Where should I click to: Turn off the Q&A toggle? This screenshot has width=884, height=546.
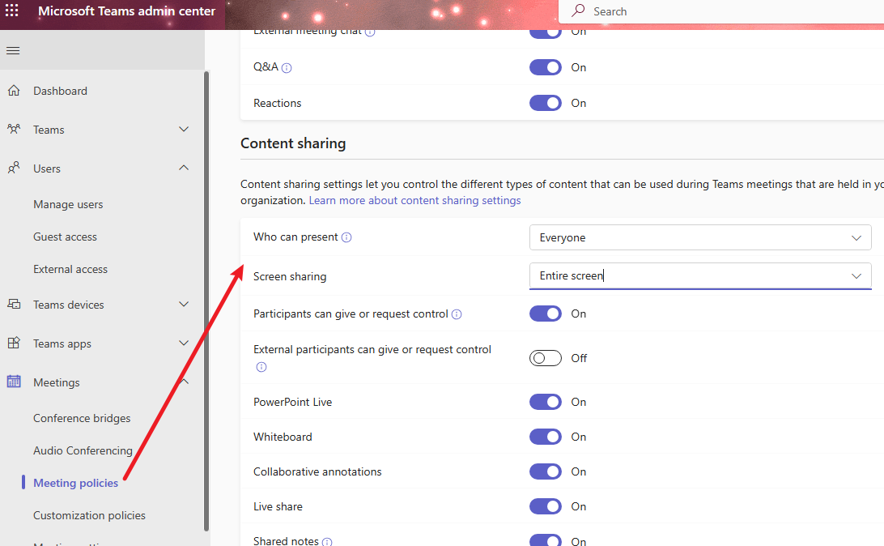tap(545, 67)
